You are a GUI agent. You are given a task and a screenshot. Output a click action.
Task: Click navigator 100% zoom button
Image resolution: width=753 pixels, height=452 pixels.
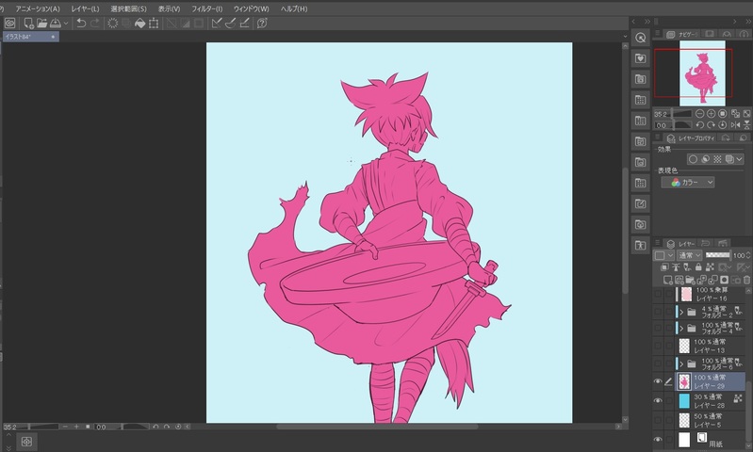[x=722, y=114]
